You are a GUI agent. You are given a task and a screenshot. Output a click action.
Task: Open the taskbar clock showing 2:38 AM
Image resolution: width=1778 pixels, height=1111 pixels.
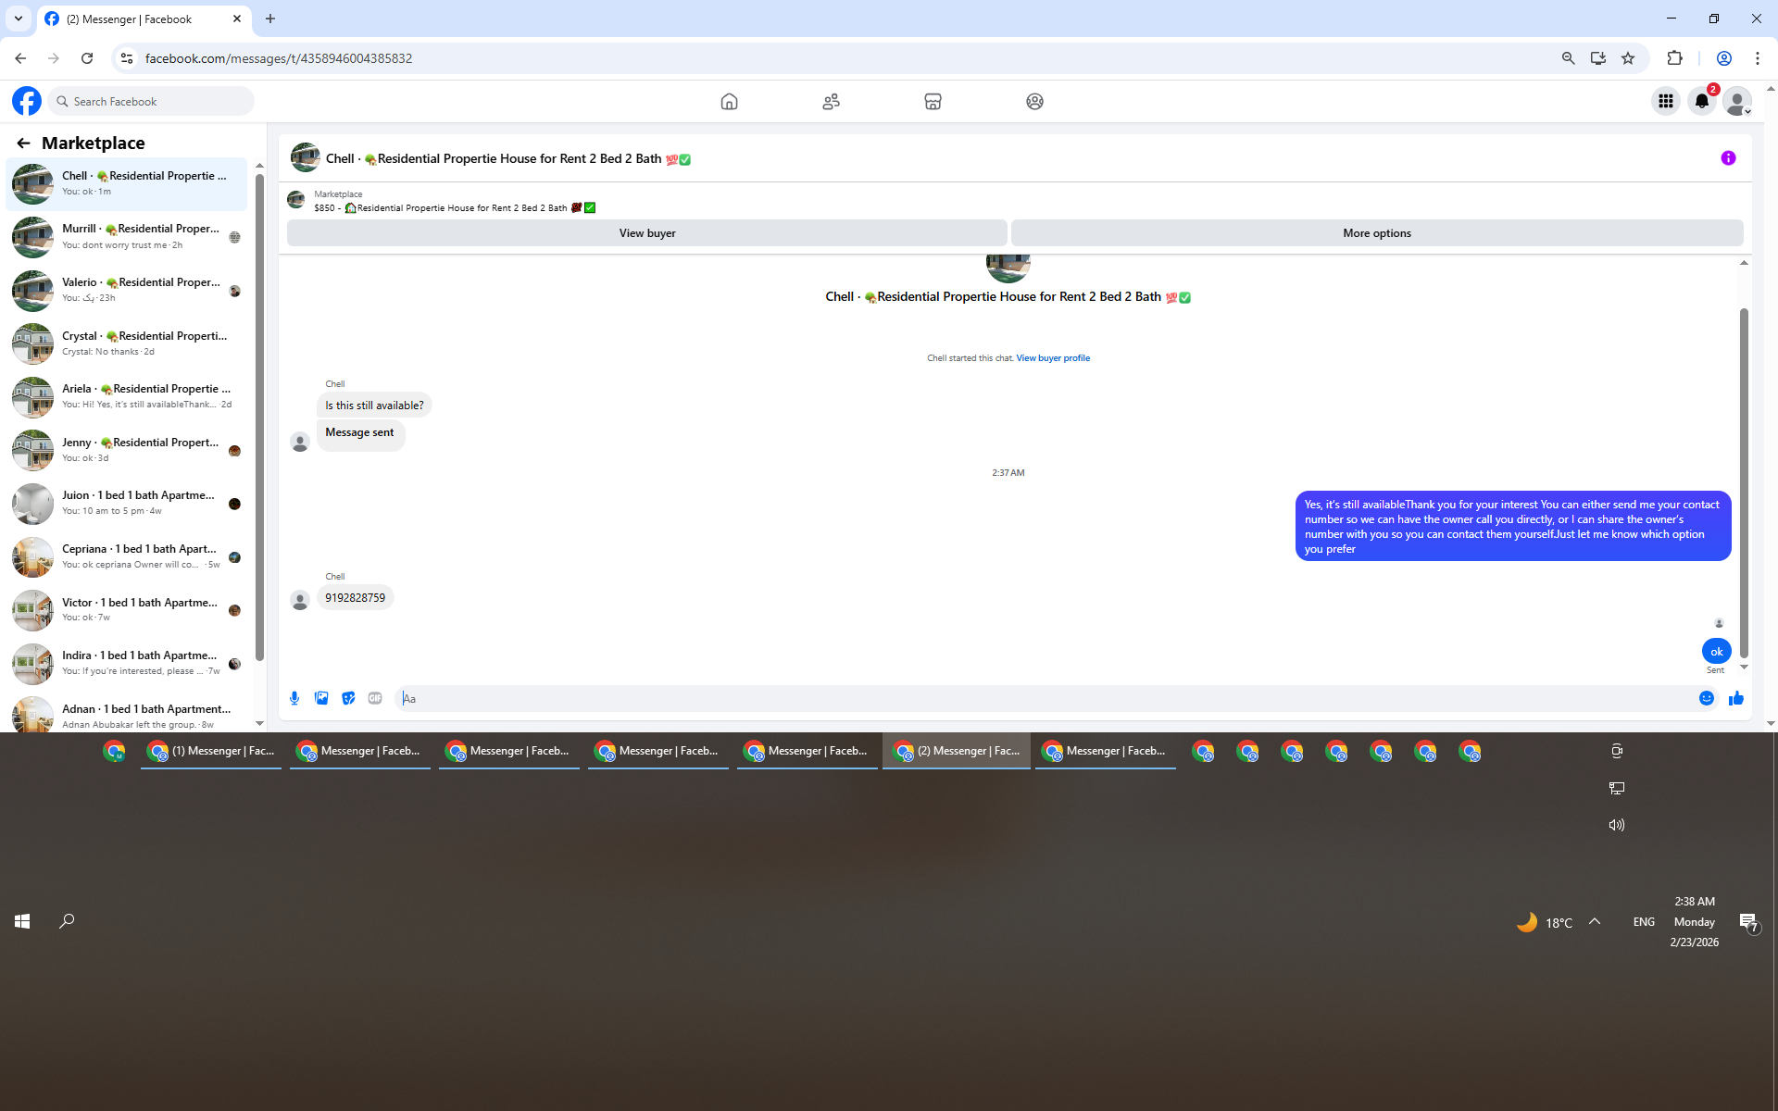point(1695,922)
